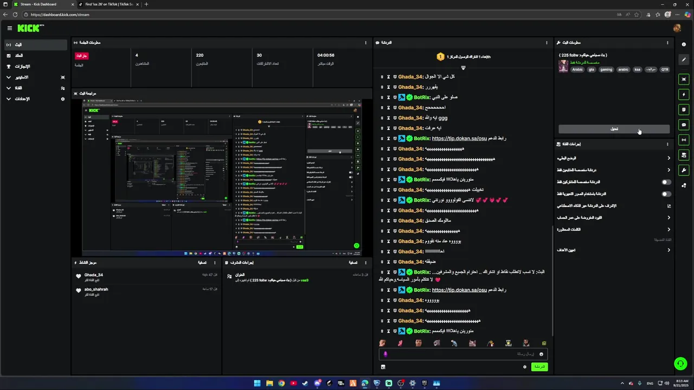Open the green support chat bubble
The width and height of the screenshot is (694, 390).
(680, 363)
